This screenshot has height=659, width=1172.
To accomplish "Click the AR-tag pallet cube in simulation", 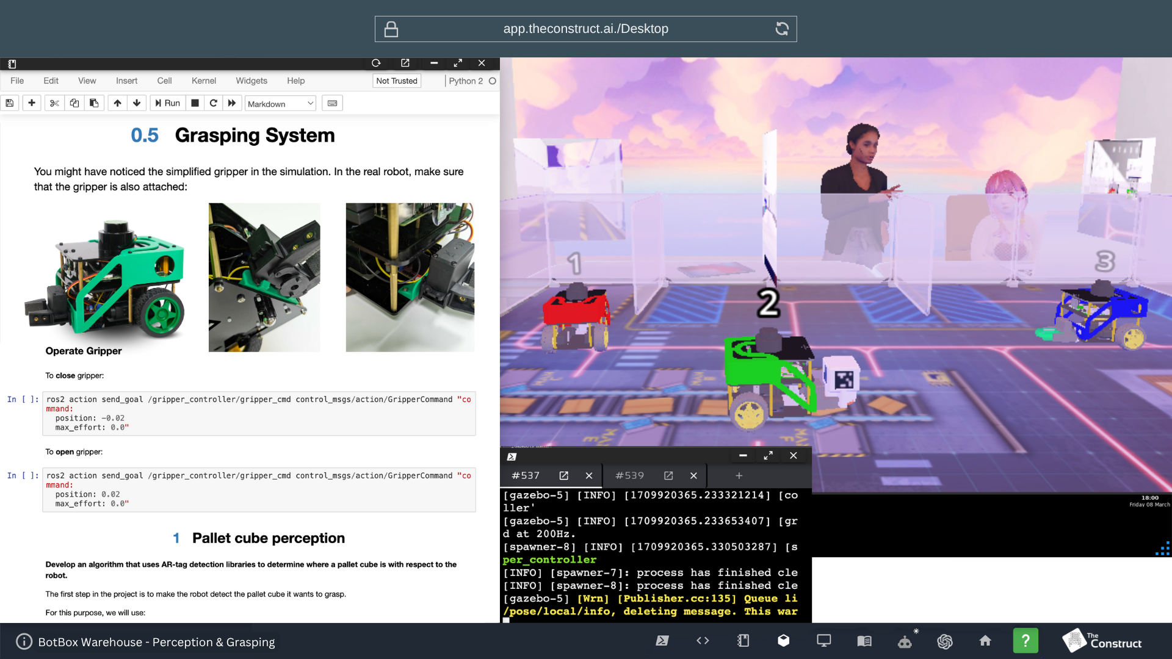I will (842, 381).
